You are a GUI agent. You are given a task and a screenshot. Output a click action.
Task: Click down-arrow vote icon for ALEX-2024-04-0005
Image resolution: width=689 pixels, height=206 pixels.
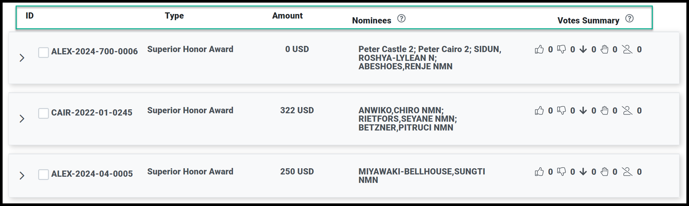tap(583, 172)
